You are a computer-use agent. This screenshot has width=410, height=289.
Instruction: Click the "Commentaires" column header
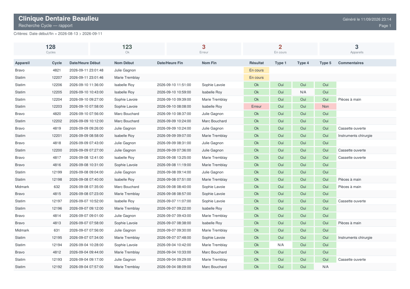click(x=351, y=63)
